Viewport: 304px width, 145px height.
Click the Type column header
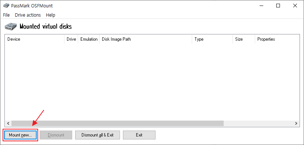(212, 39)
